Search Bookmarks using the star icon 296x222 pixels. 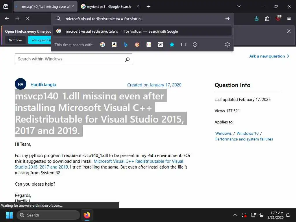click(172, 45)
